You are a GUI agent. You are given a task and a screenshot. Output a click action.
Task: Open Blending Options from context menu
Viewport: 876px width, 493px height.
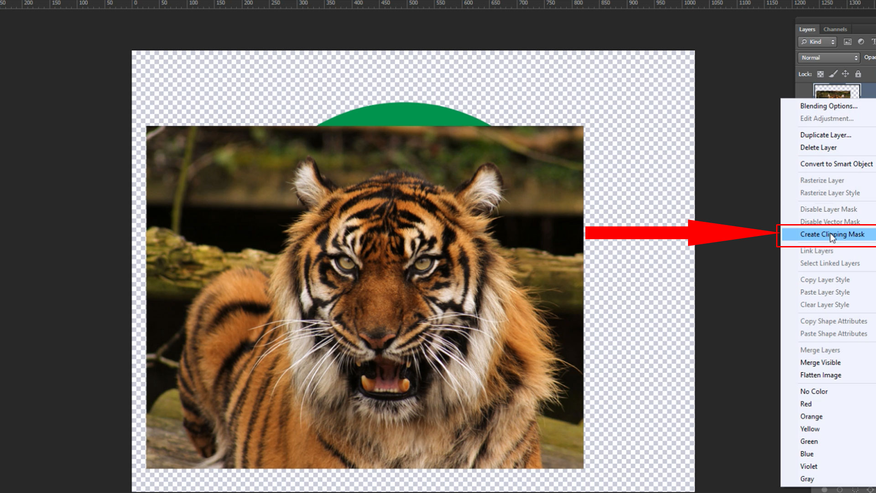pos(829,106)
